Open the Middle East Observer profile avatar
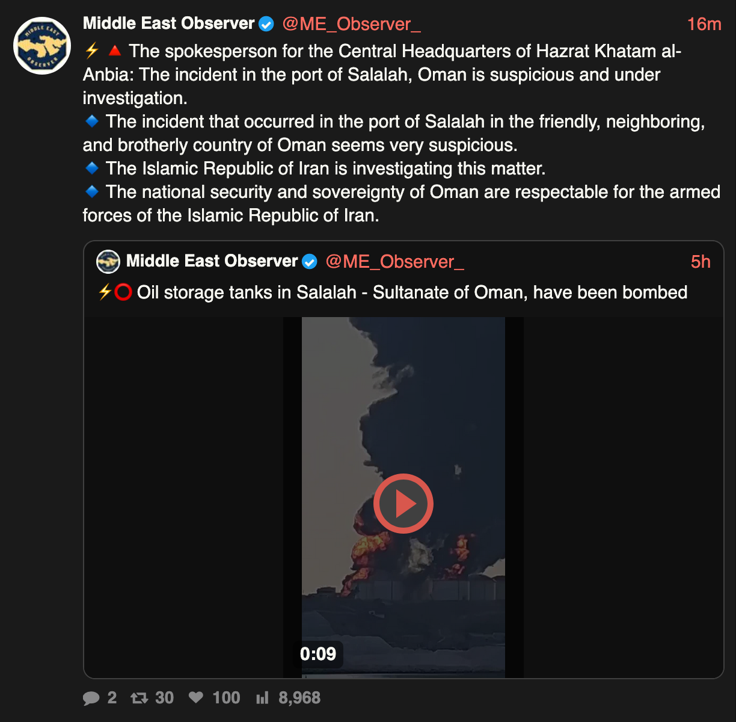Screen dimensions: 736x722 (43, 46)
